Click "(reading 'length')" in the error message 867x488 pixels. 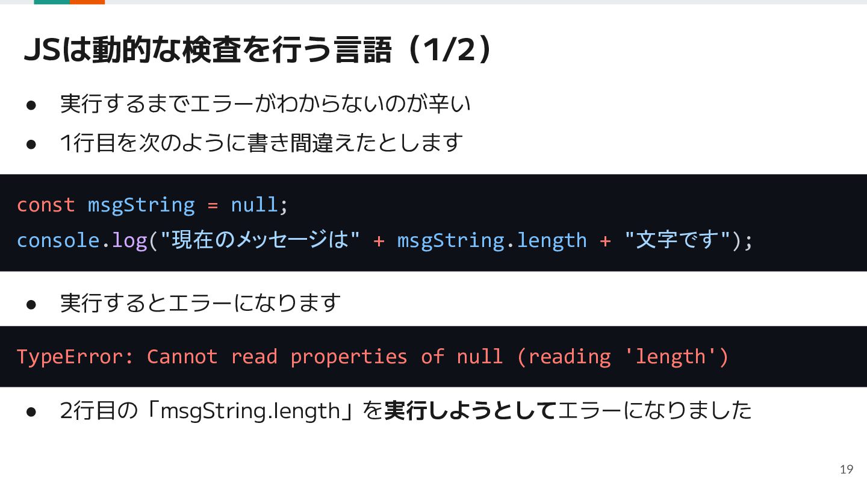pyautogui.click(x=623, y=357)
